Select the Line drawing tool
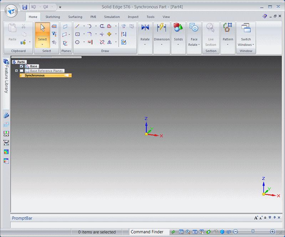 point(77,26)
